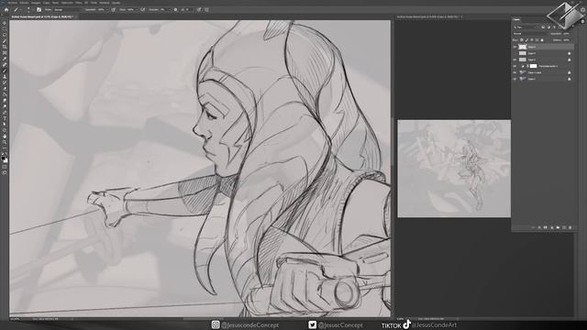Select the Rectangular Marquee tool
The width and height of the screenshot is (587, 330).
pos(5,29)
